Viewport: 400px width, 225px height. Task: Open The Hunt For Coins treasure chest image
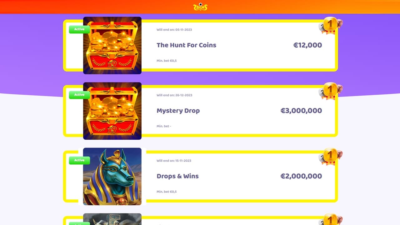tap(112, 45)
